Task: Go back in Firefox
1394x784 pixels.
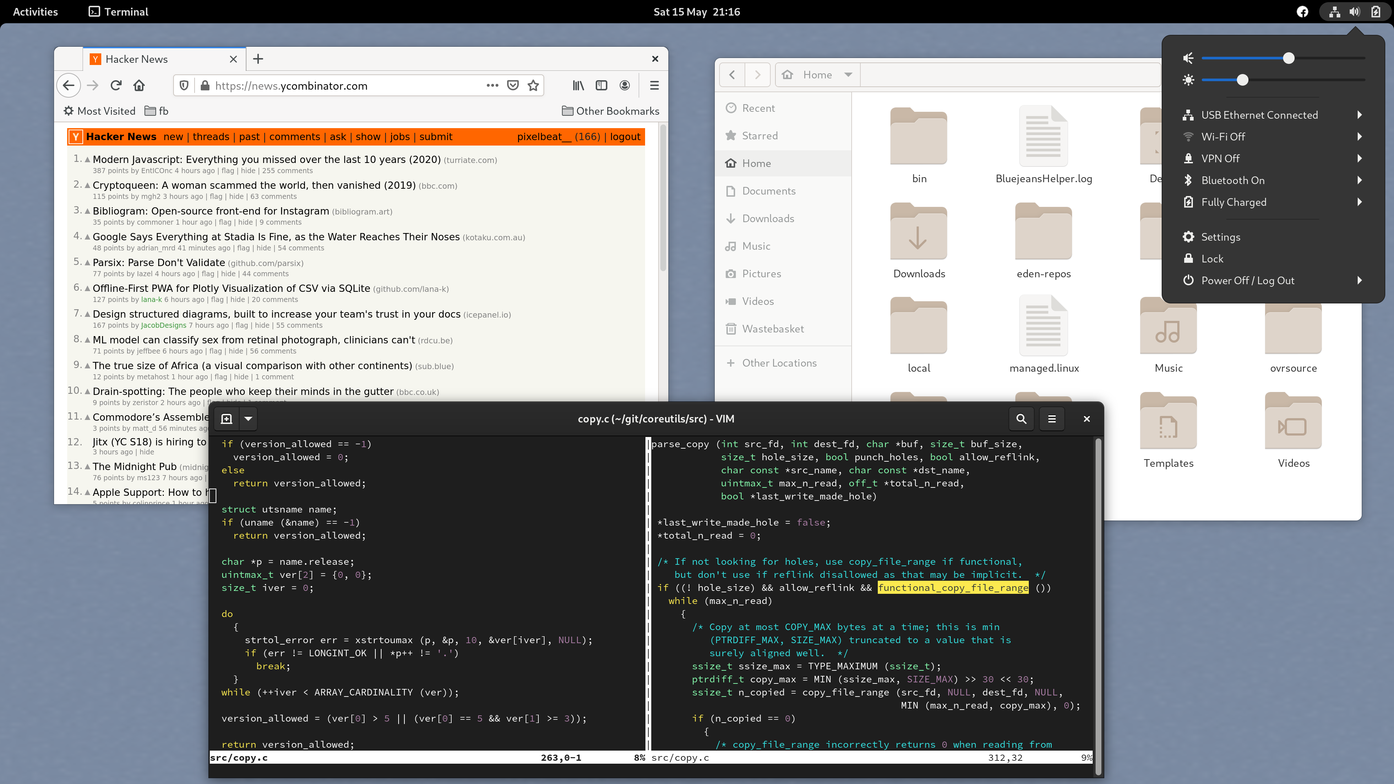Action: click(69, 86)
